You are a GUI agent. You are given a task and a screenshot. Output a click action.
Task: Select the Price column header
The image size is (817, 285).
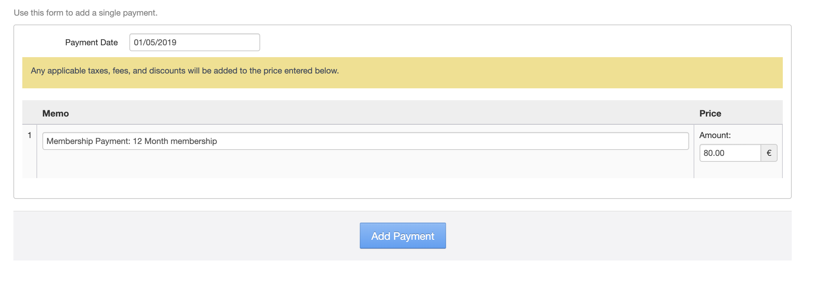[x=710, y=114]
